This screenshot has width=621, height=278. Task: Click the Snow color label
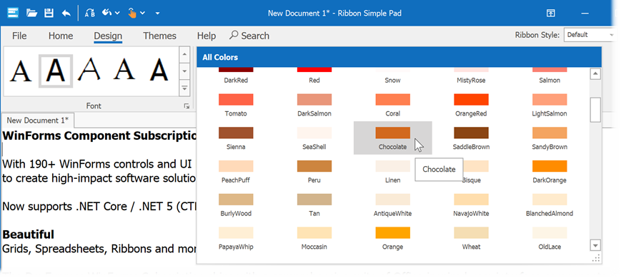pos(392,80)
